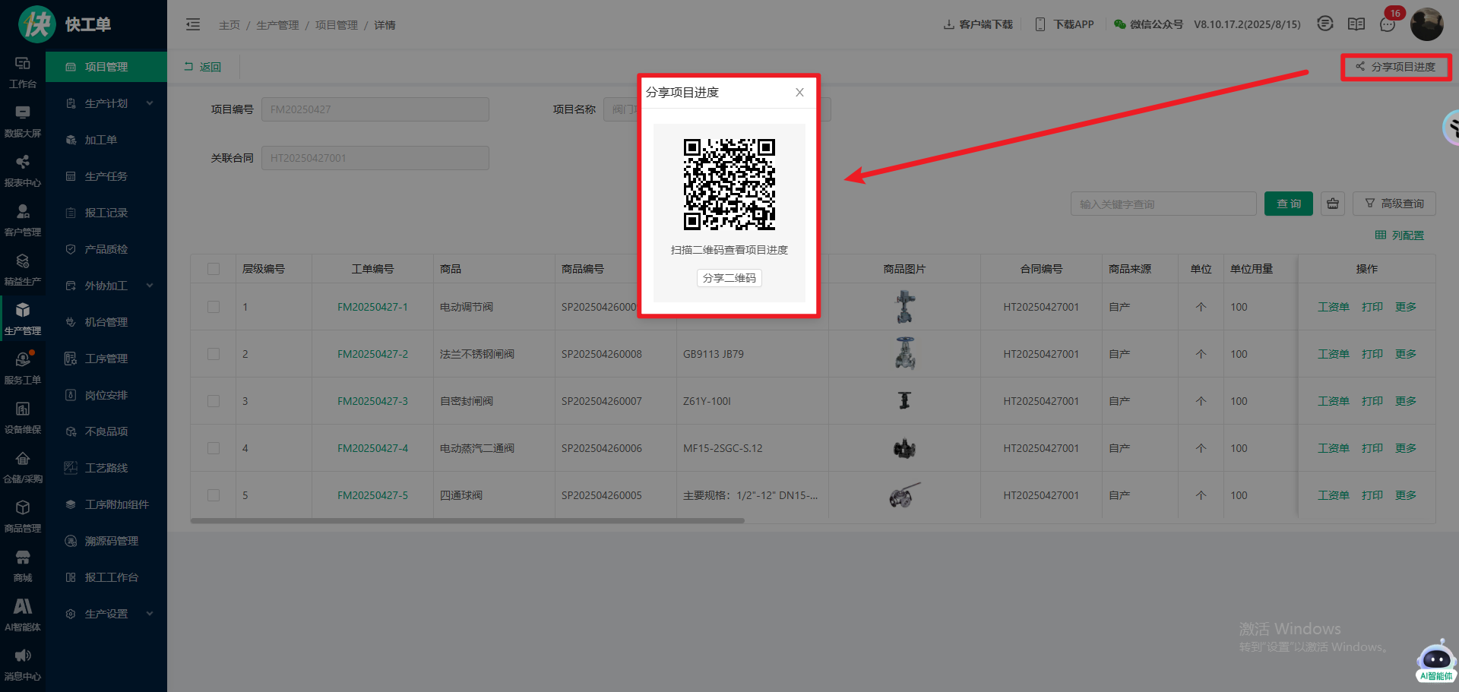Select the checkbox for row FM20250427-2

[214, 354]
